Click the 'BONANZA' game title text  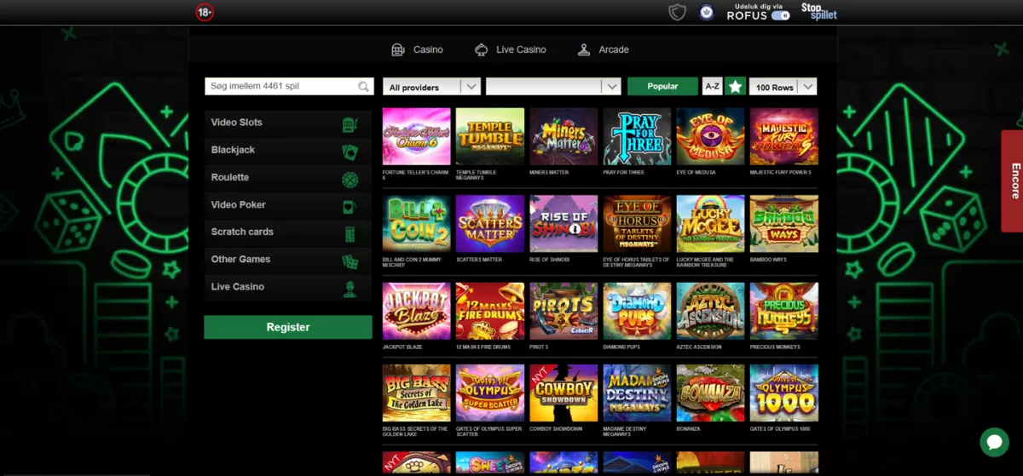tap(690, 429)
